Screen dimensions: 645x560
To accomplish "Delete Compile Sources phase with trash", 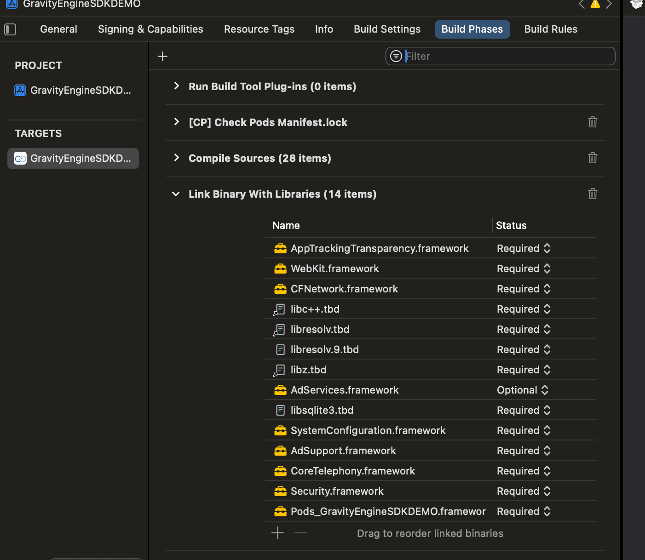I will coord(593,158).
